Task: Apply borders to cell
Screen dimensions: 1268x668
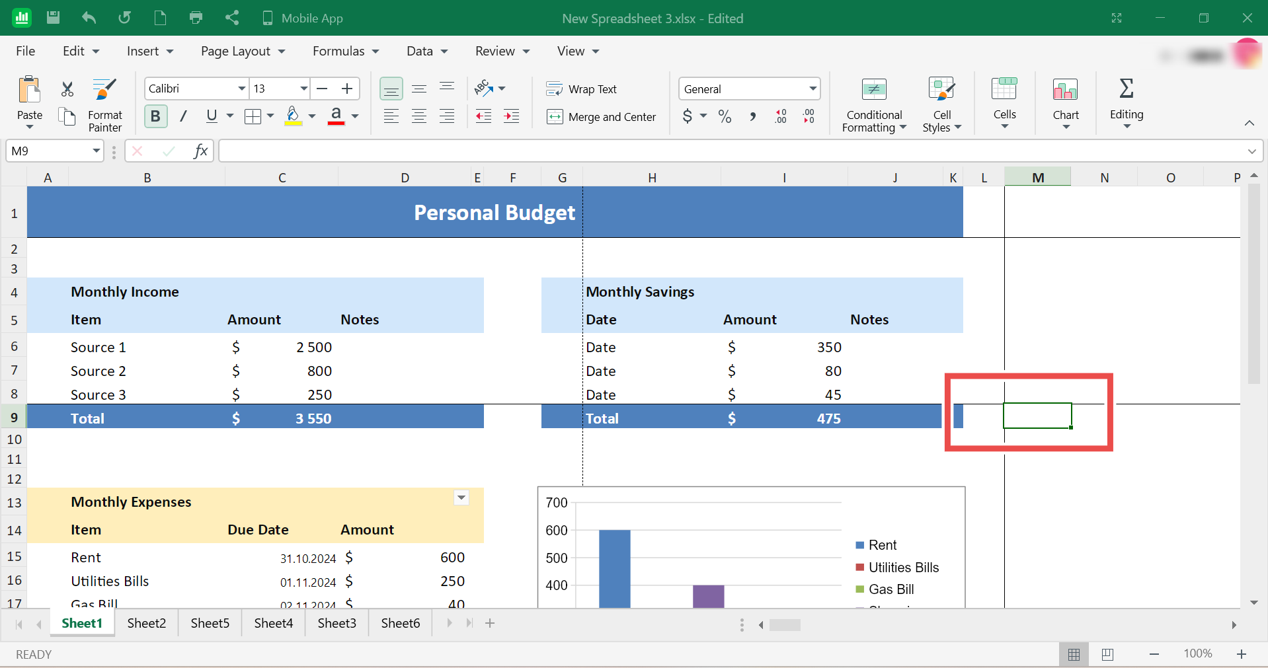Action: 253,117
